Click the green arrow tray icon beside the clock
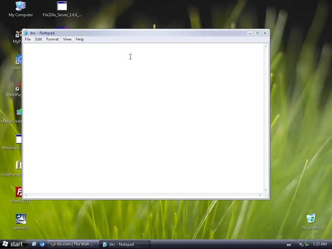This screenshot has height=249, width=332. 307,244
